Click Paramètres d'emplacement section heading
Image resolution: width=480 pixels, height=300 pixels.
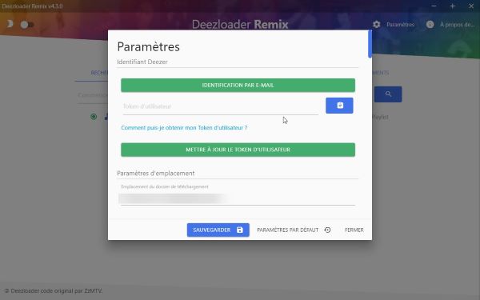coord(155,174)
